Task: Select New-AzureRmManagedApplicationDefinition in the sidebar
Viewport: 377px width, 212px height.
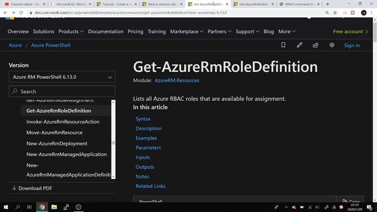Action: click(68, 170)
